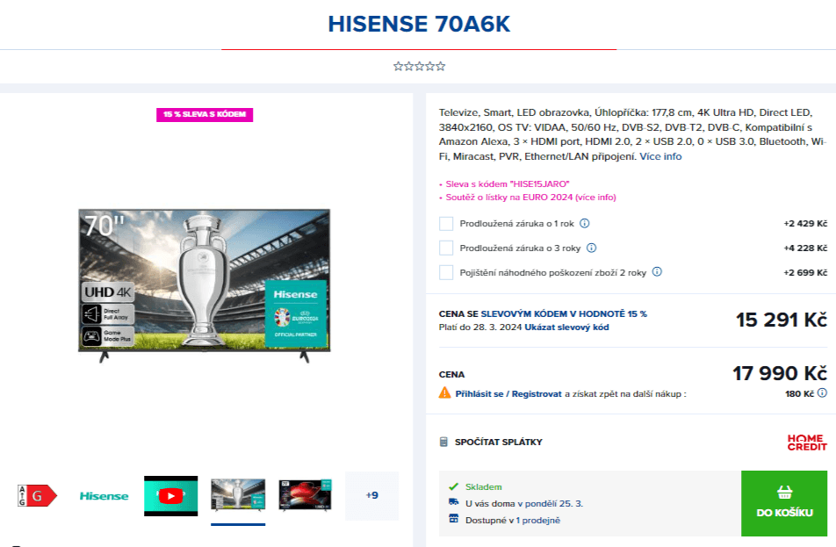Show +9 more gallery images

point(371,495)
